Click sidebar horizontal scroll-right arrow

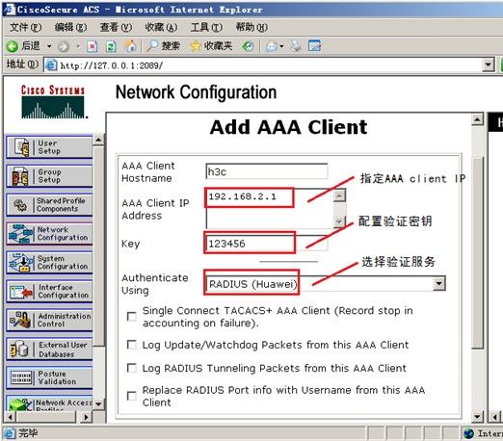(86, 417)
